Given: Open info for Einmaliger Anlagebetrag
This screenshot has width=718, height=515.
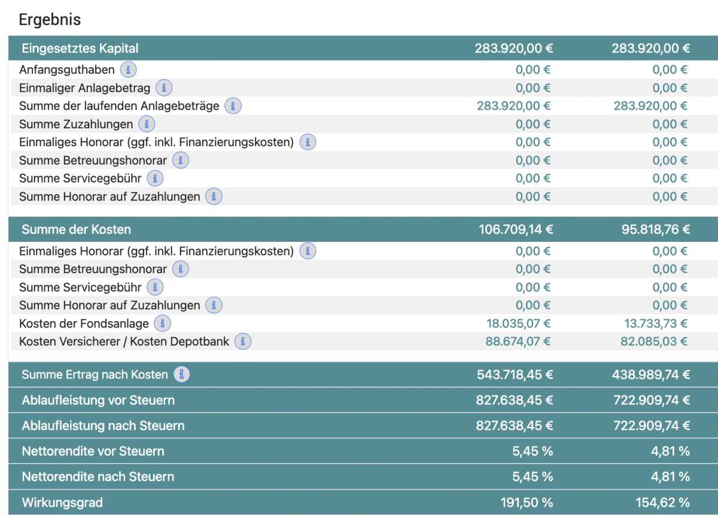Looking at the screenshot, I should tap(164, 88).
